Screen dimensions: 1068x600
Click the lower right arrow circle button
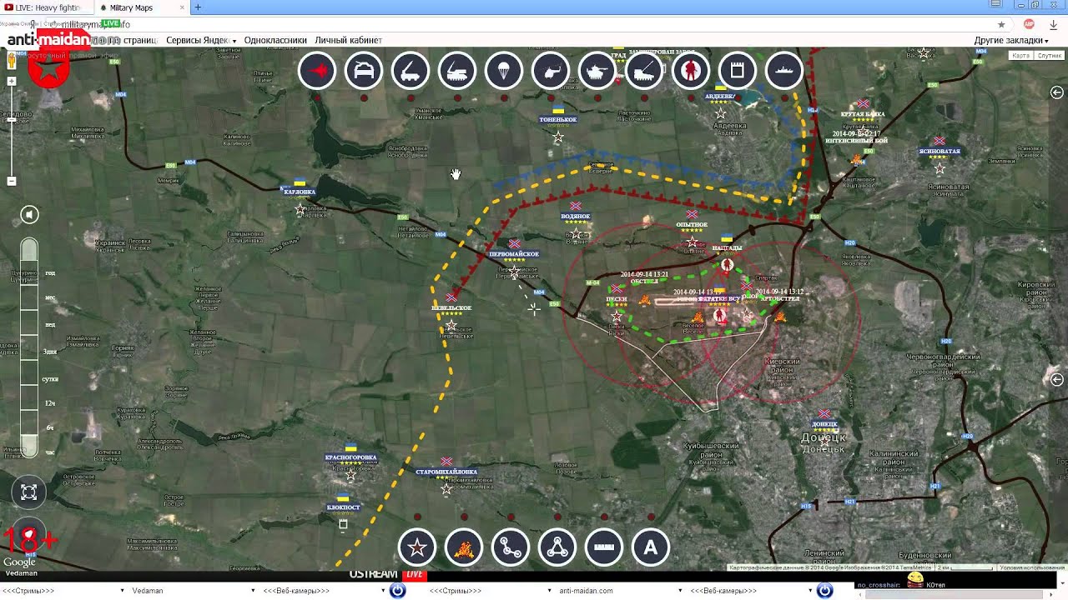point(1056,380)
